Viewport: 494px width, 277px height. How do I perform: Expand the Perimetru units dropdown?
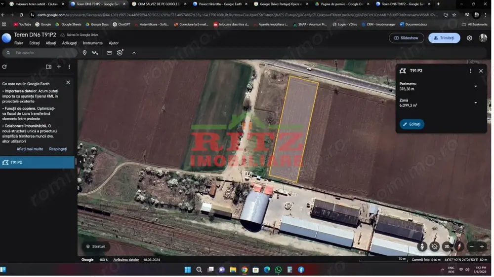pos(476,87)
